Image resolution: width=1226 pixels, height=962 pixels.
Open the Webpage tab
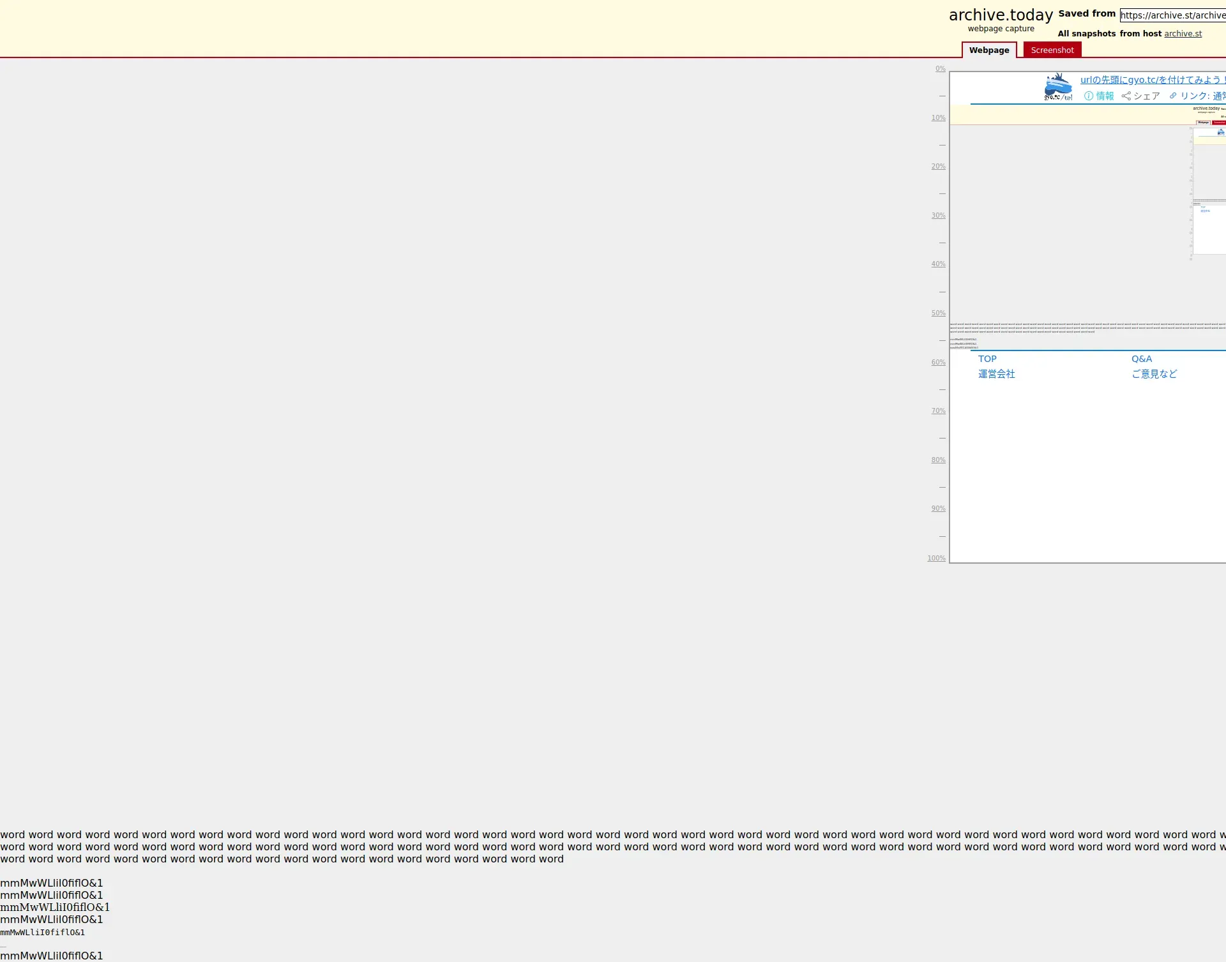click(x=989, y=50)
